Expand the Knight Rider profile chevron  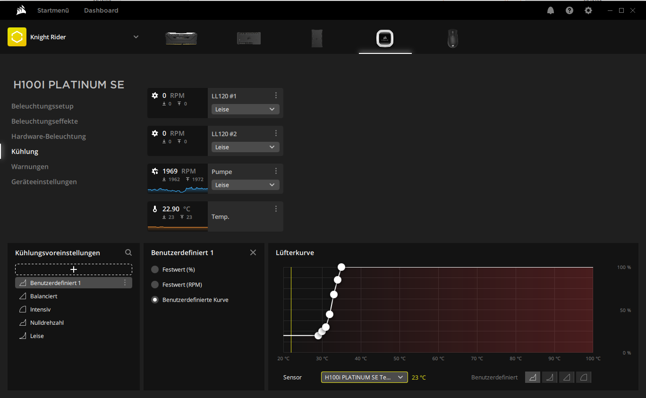(x=136, y=37)
